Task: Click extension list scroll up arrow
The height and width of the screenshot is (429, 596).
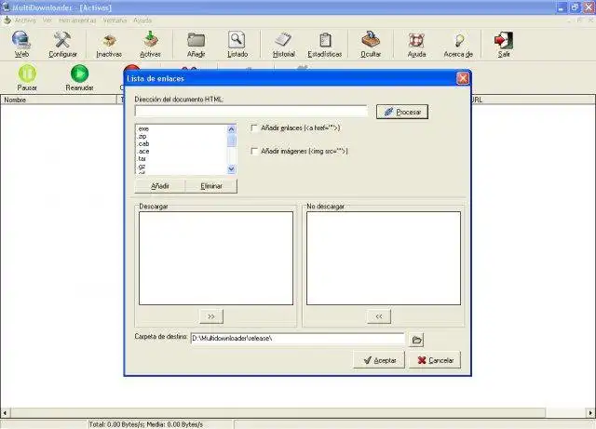Action: pos(232,129)
